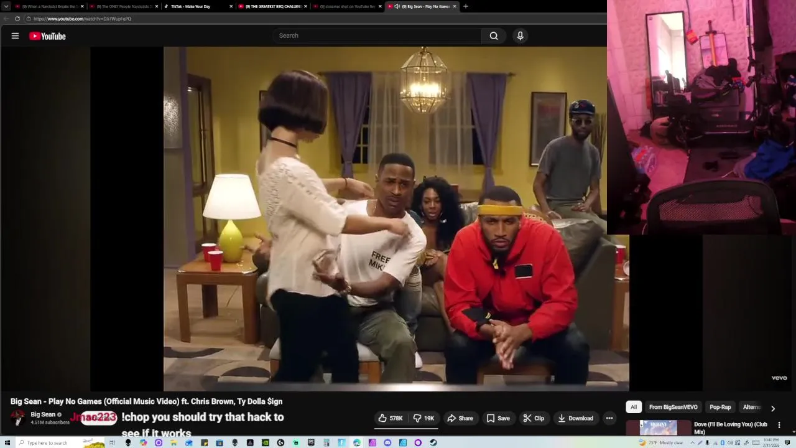This screenshot has height=448, width=796.
Task: Show hidden system tray icons
Action: click(x=692, y=442)
